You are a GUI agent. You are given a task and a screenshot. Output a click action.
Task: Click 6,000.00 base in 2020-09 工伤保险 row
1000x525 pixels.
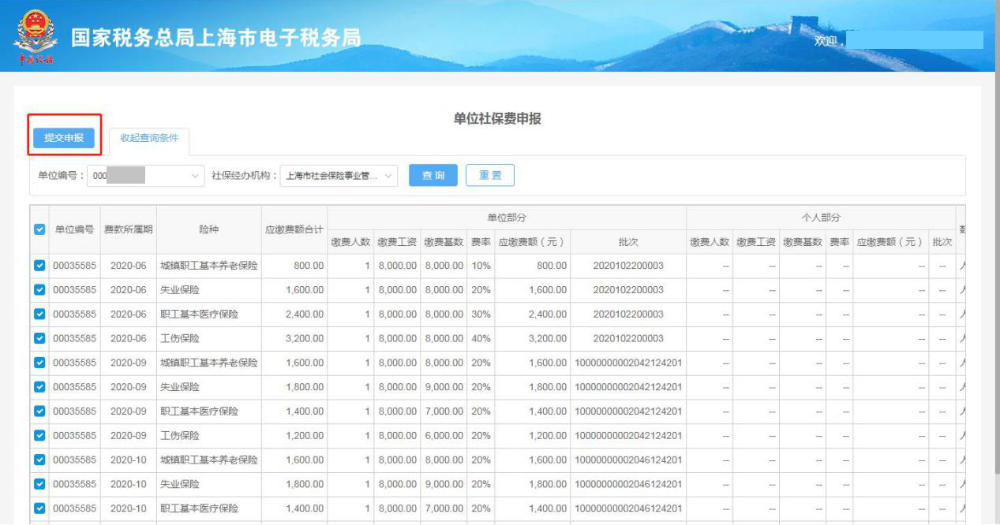[x=444, y=436]
